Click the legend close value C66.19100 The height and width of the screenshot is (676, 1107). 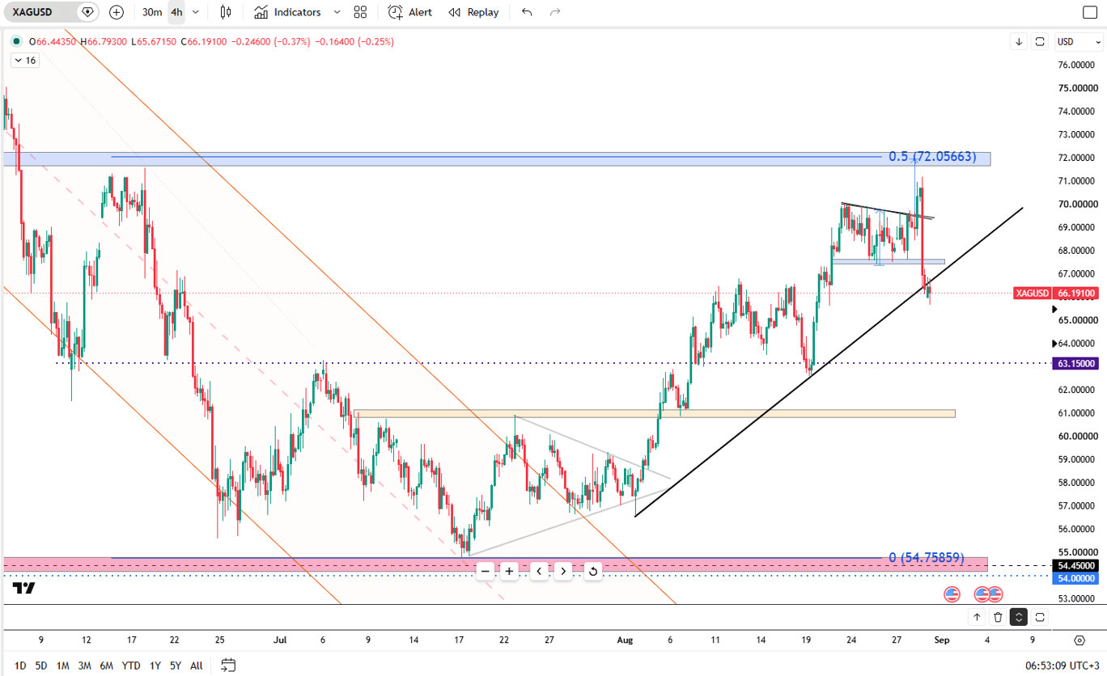(x=203, y=41)
